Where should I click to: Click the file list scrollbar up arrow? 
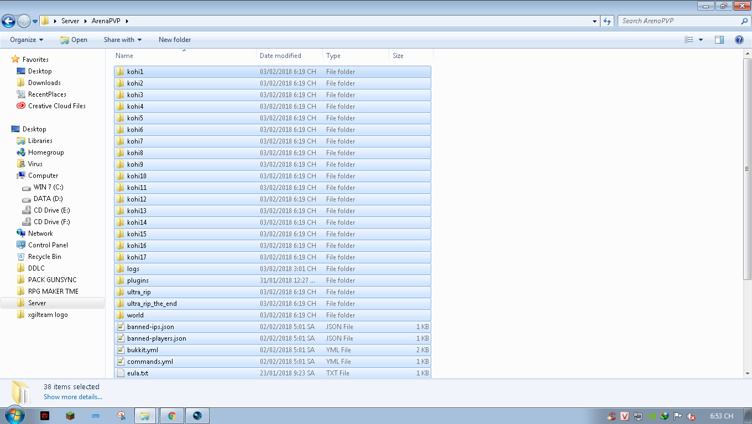(x=748, y=53)
